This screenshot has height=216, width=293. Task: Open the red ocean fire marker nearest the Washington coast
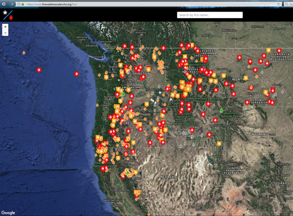[x=76, y=74]
